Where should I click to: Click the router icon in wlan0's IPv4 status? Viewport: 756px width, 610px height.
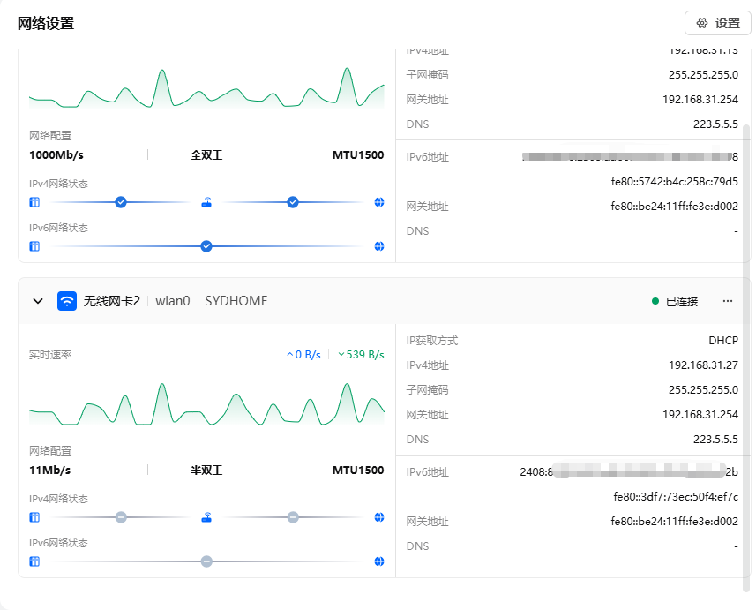pos(206,517)
